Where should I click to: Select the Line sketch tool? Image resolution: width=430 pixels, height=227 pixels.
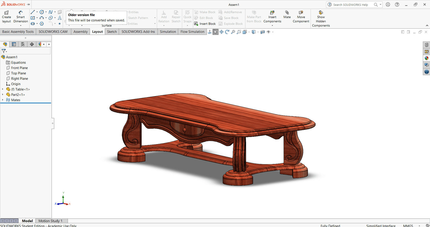[33, 12]
